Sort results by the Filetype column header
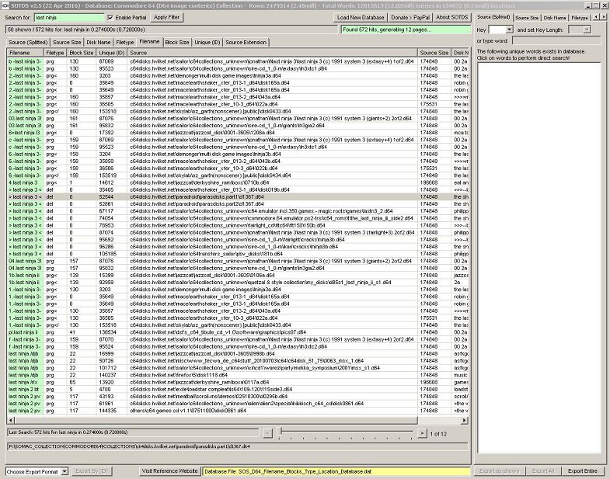Viewport: 610px width, 479px height. tap(54, 52)
